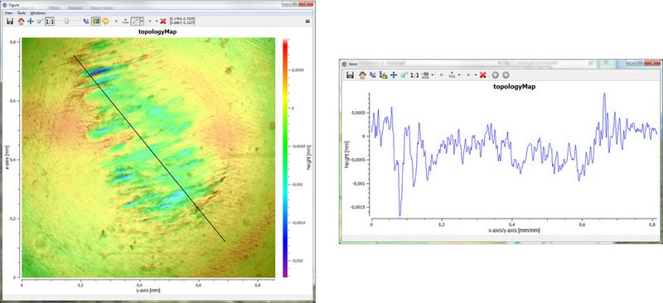Click the home view icon in line plot window
The width and height of the screenshot is (663, 303).
(363, 75)
